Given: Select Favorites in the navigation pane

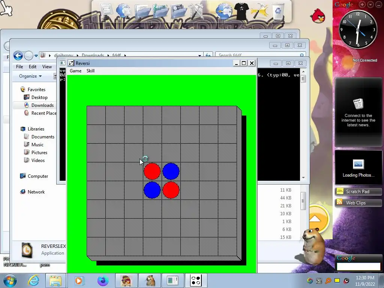Looking at the screenshot, I should (x=36, y=89).
